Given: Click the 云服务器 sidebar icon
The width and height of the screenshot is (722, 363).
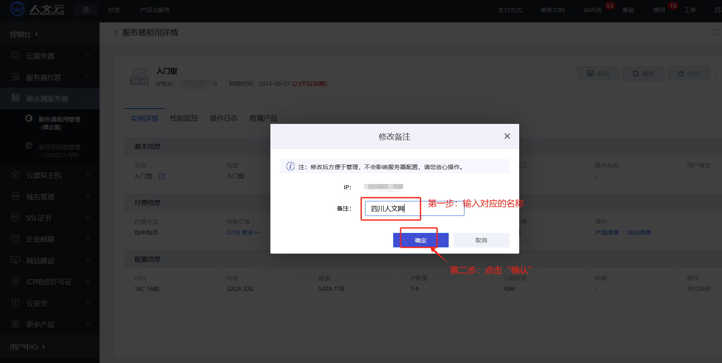Looking at the screenshot, I should (x=15, y=56).
